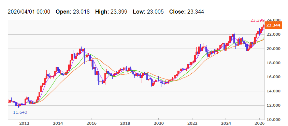
Task: Click the Close: 23.344 header value
Action: click(186, 12)
